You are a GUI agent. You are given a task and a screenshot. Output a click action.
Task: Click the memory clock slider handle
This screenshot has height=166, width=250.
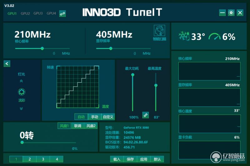pyautogui.click(x=111, y=49)
